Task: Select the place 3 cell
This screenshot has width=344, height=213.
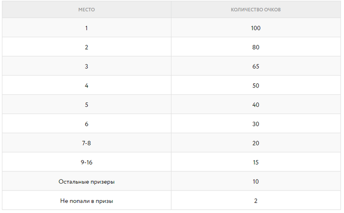Action: [x=87, y=66]
